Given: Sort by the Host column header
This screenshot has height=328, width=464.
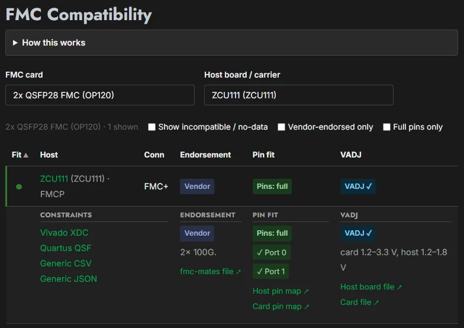Looking at the screenshot, I should tap(49, 155).
